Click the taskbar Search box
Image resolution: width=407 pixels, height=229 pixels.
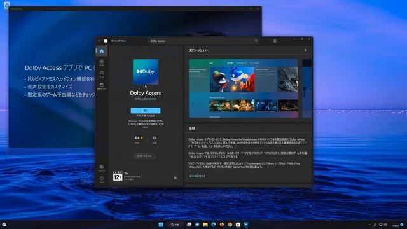tap(176, 225)
